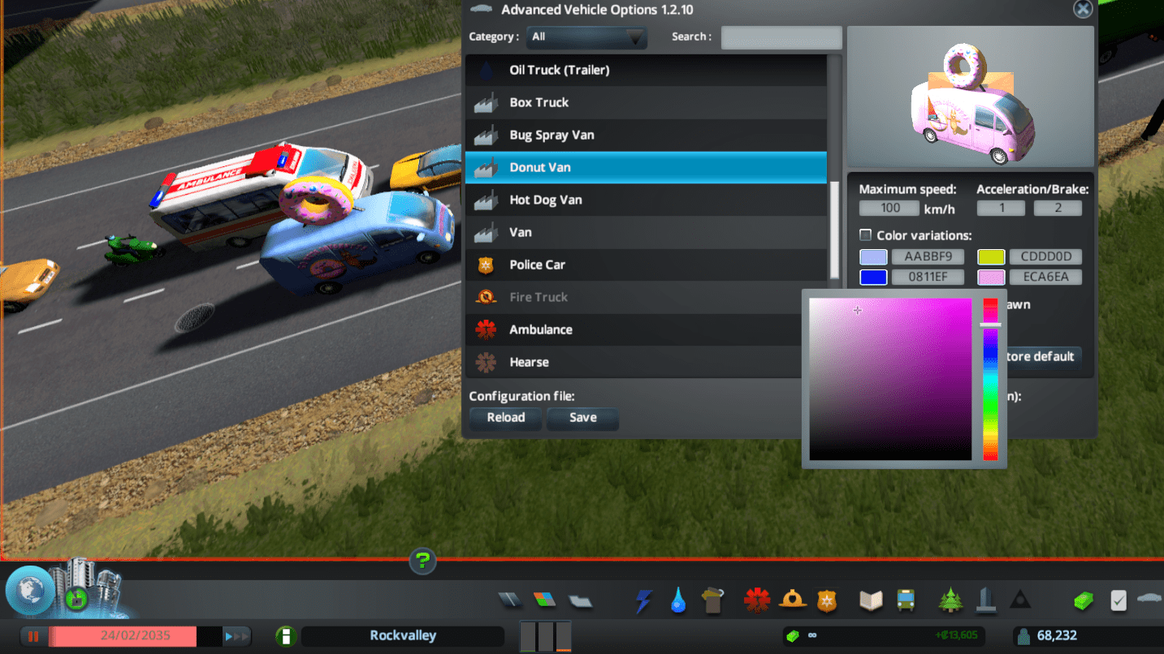The image size is (1164, 654).
Task: Select Ambulance in the vehicle list
Action: coord(646,329)
